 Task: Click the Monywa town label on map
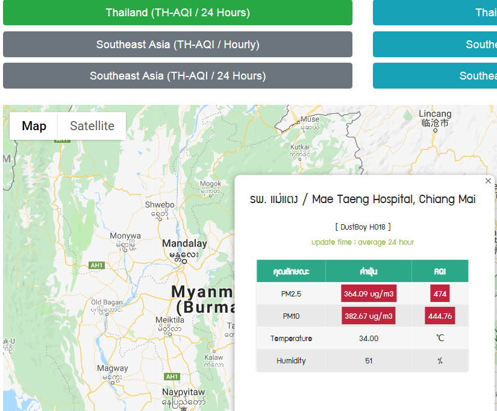pyautogui.click(x=125, y=236)
